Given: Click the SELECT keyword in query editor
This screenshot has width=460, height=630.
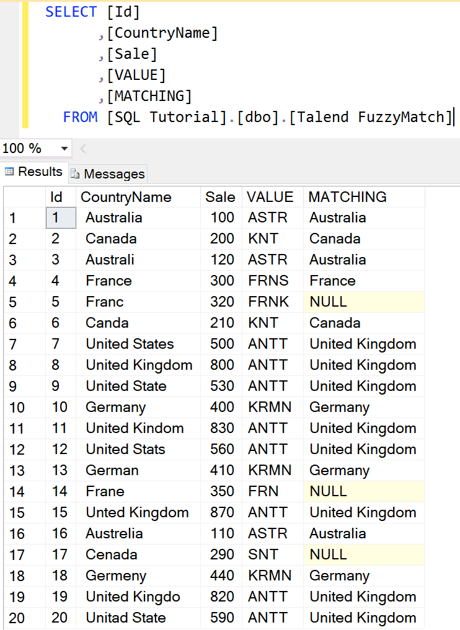Looking at the screenshot, I should tap(71, 12).
